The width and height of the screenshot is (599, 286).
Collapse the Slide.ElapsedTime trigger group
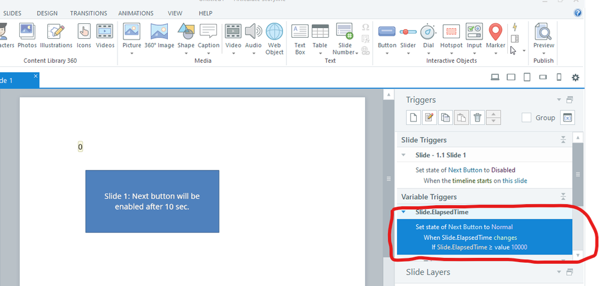404,212
